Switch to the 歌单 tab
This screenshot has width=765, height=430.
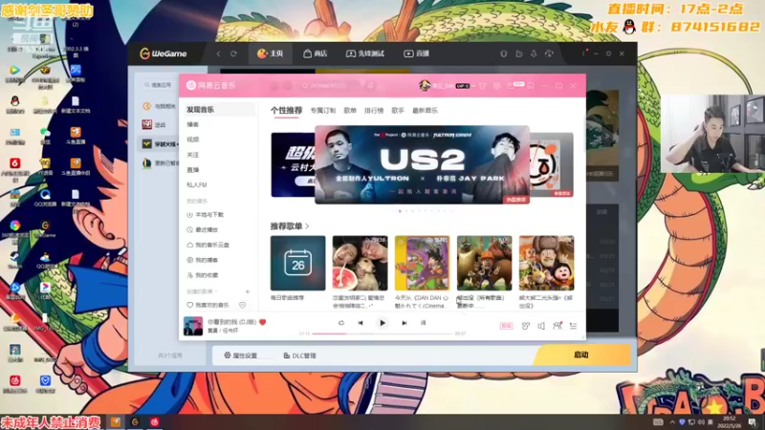pos(350,111)
